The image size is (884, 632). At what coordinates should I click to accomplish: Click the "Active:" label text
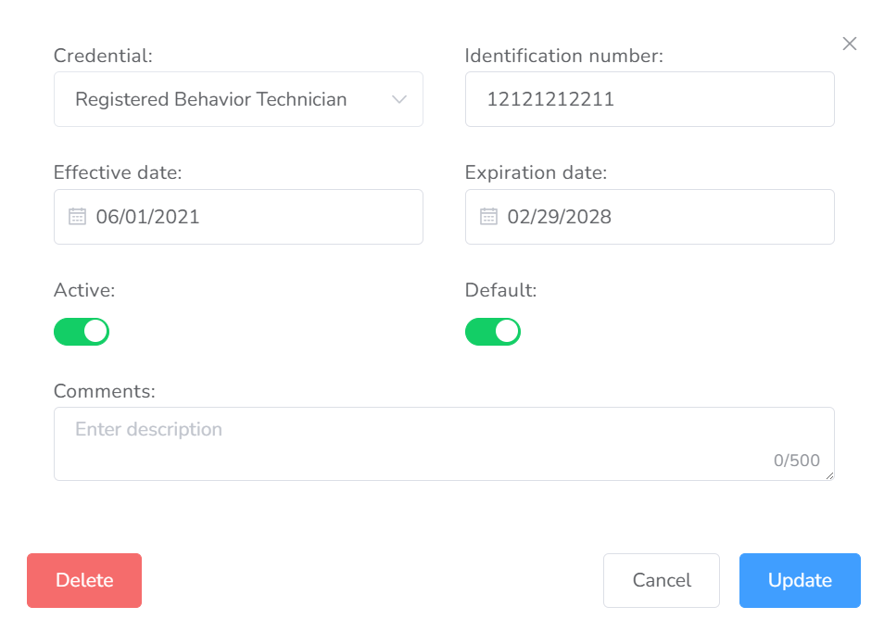84,290
